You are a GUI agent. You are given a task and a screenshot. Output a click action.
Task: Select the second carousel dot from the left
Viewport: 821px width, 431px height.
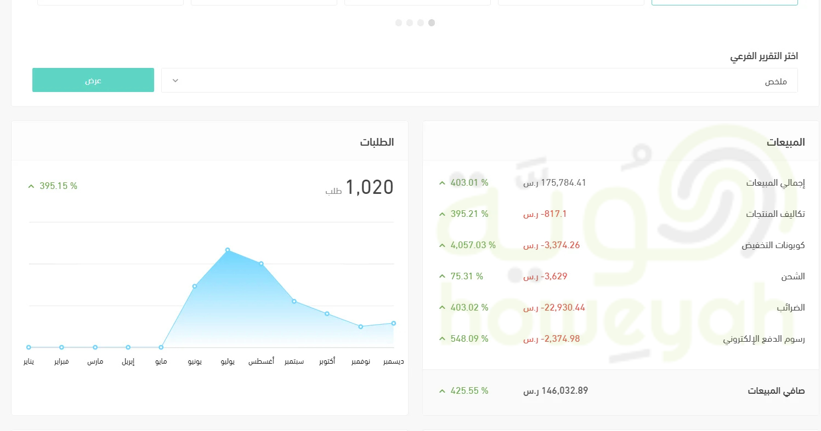(x=410, y=23)
